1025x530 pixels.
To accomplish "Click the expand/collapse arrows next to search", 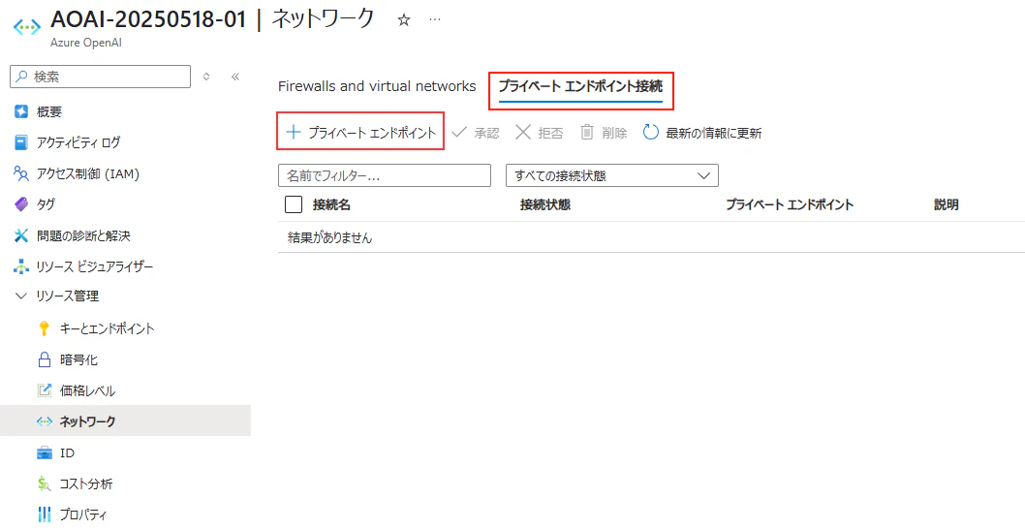I will (x=206, y=77).
